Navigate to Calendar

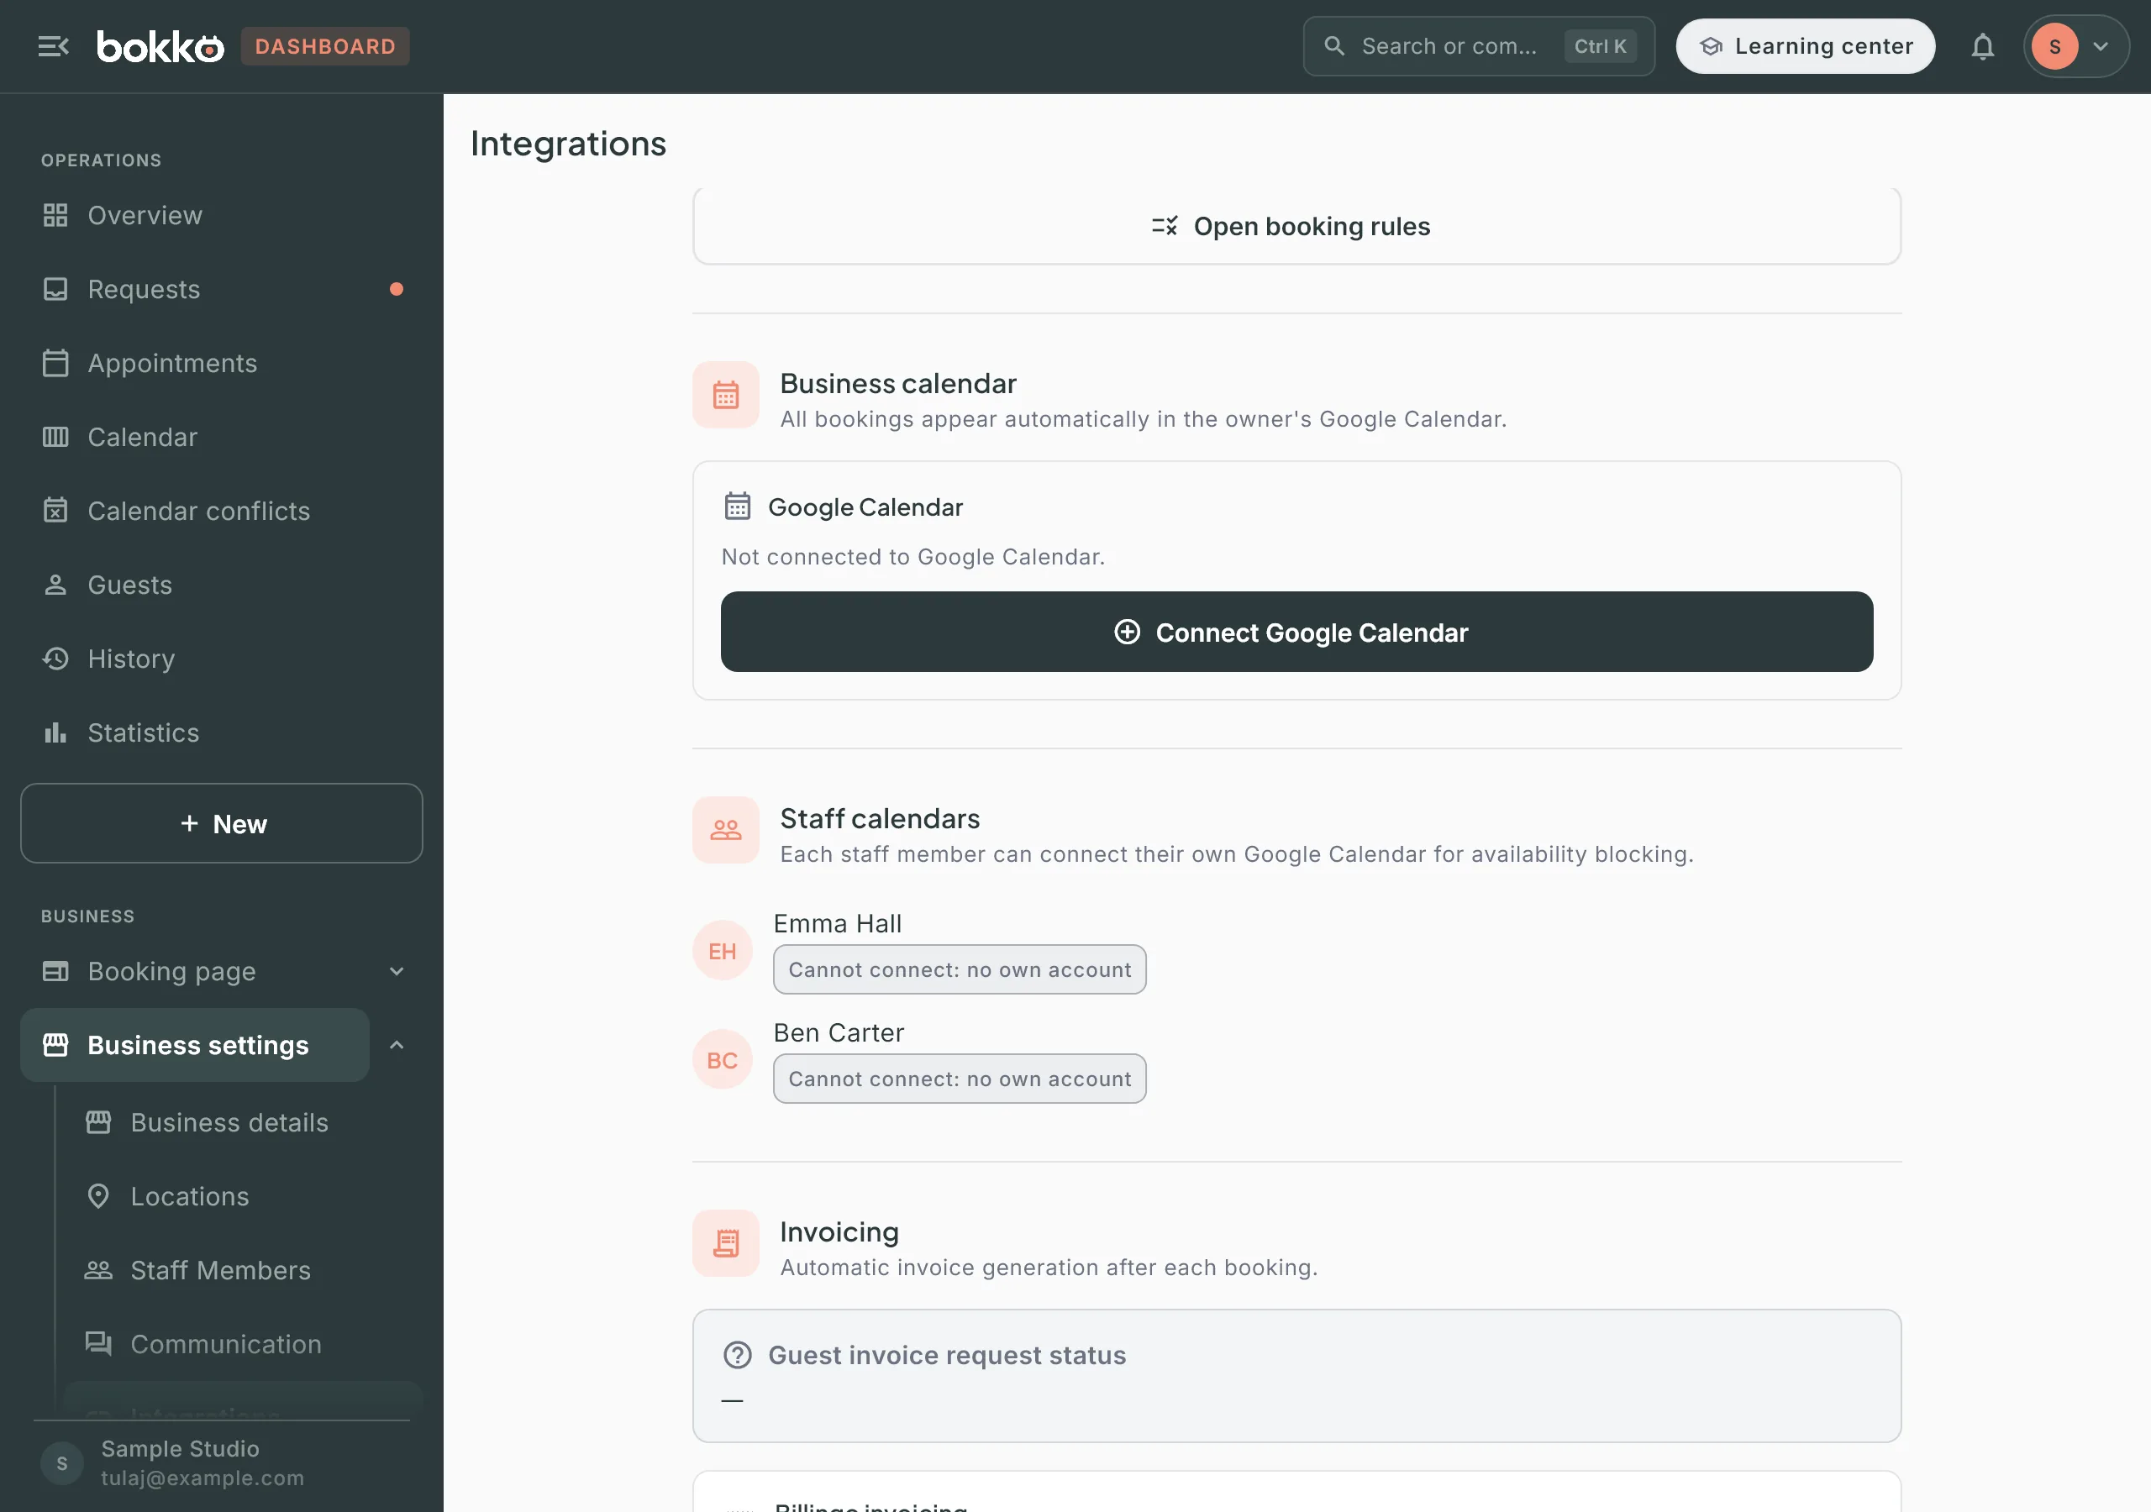click(221, 438)
